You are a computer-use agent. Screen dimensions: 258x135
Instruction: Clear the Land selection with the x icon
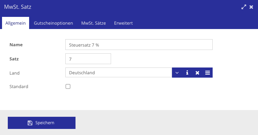pos(197,73)
